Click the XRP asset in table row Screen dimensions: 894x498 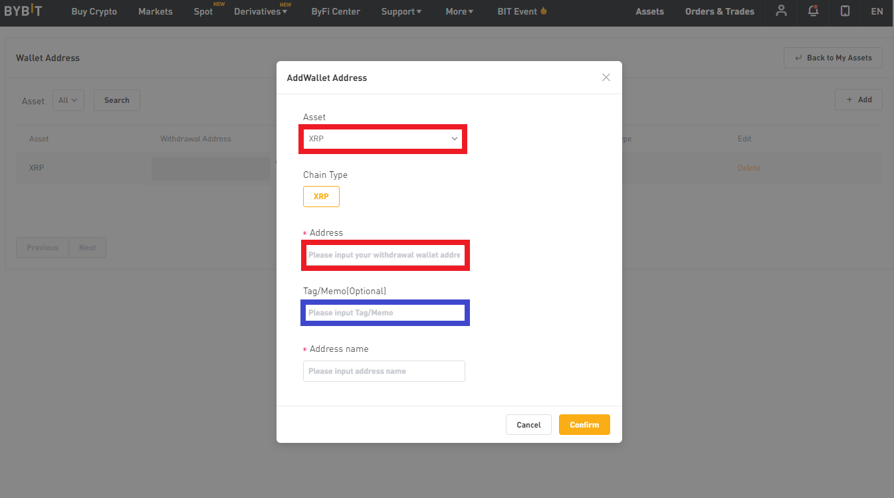37,168
